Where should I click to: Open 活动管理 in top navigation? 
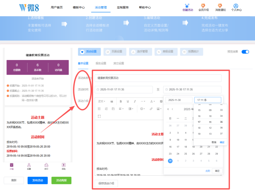[101, 7]
